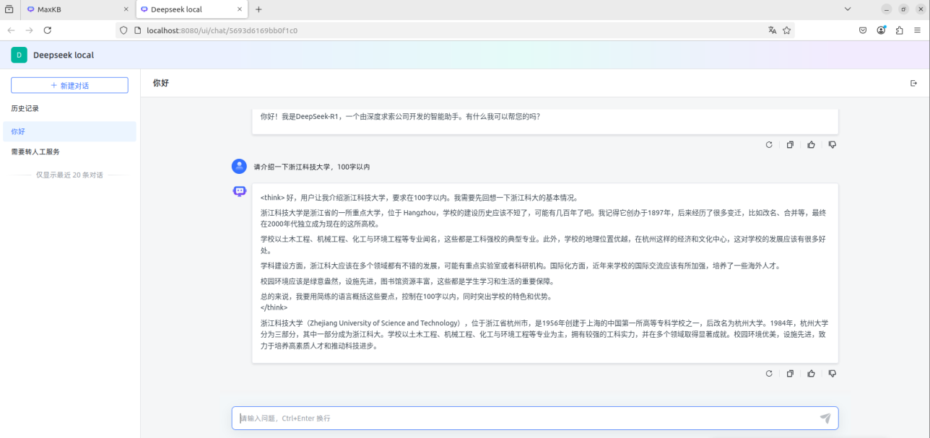The height and width of the screenshot is (438, 930).
Task: Close the MaxKB tab
Action: click(x=126, y=9)
